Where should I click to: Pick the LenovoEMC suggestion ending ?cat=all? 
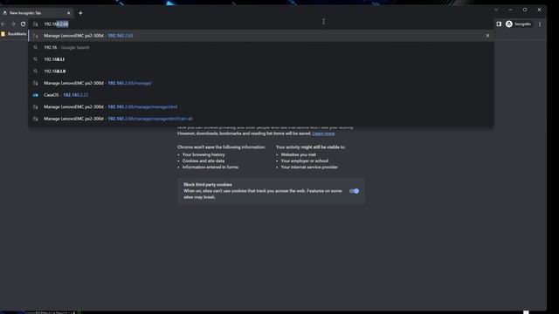[261, 119]
